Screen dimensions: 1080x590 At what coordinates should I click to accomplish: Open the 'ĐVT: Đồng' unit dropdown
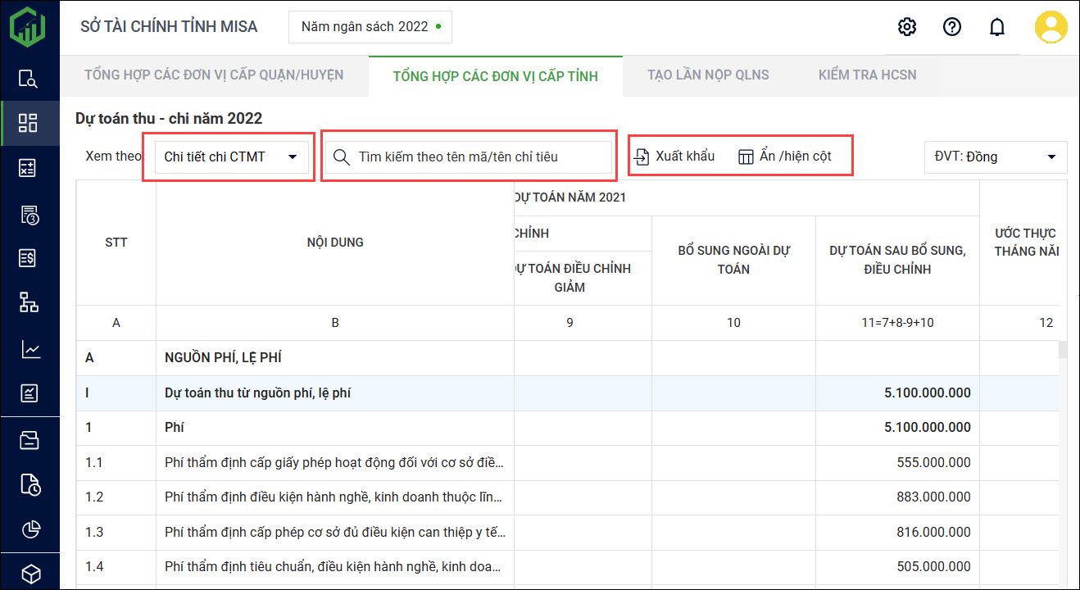pyautogui.click(x=996, y=157)
